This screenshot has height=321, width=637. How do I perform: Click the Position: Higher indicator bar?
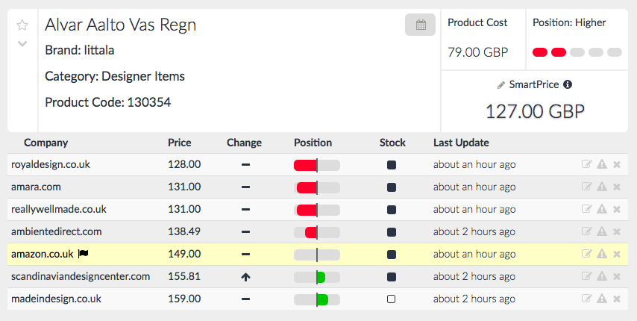click(x=577, y=52)
